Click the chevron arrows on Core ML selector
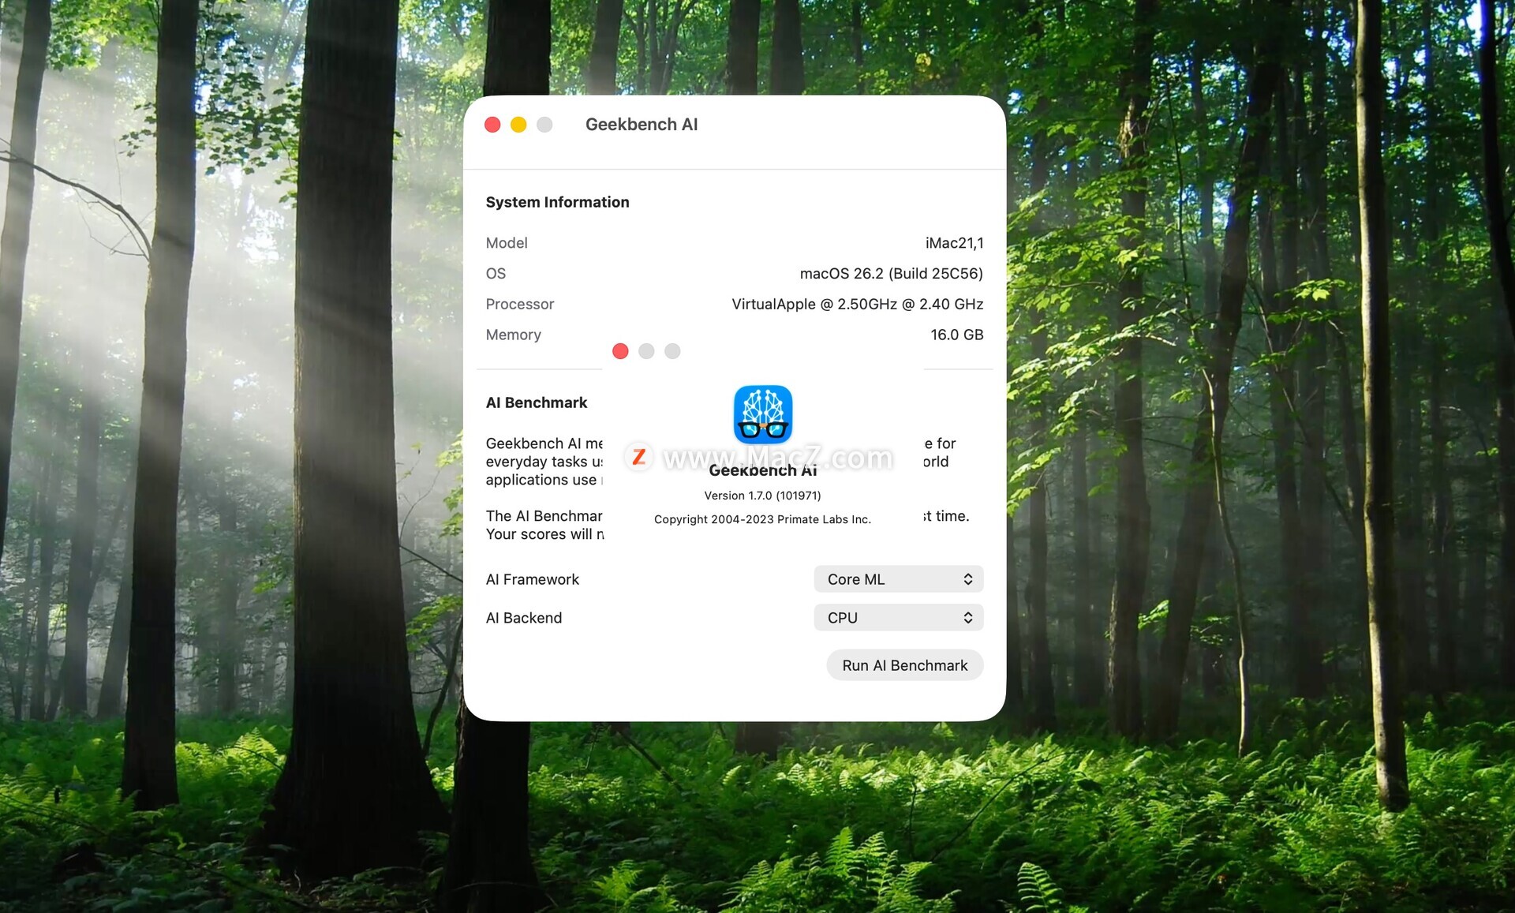This screenshot has width=1515, height=913. pos(968,579)
